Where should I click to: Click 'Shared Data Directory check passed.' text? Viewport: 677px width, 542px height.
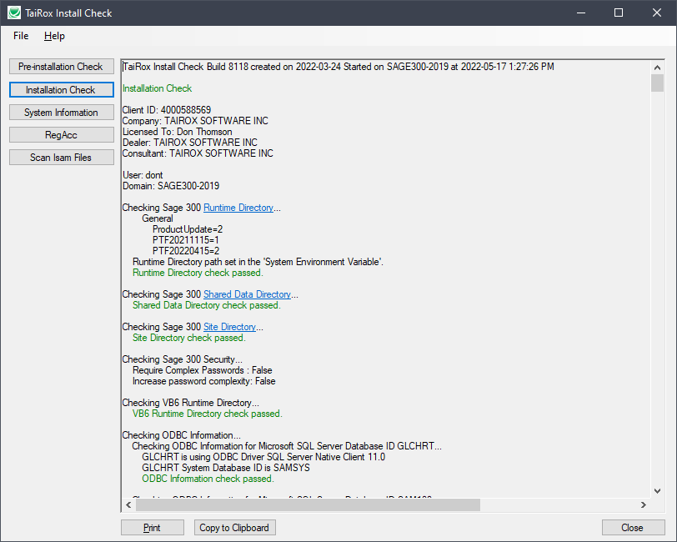pos(207,305)
